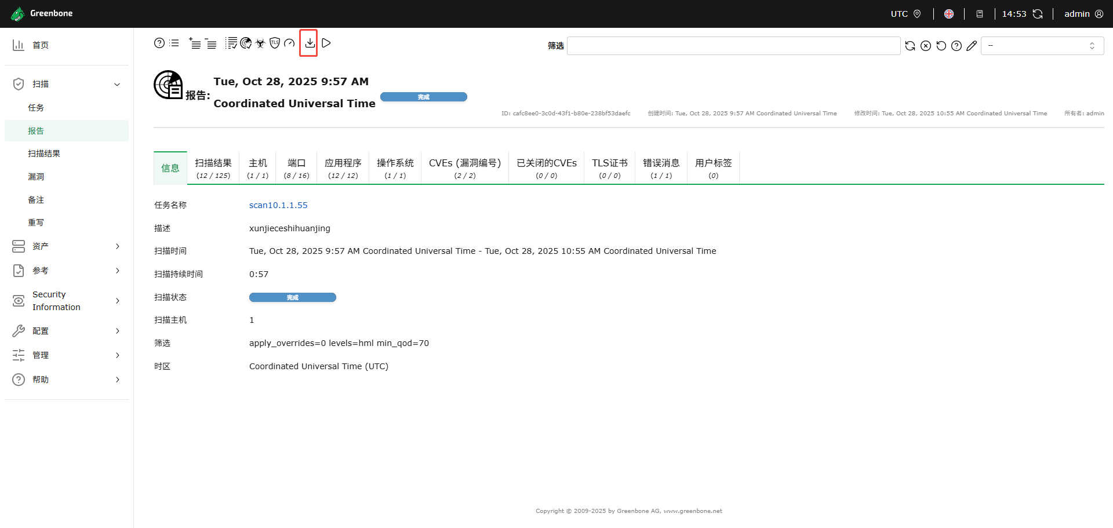
Task: Open filter help question icon
Action: 956,46
